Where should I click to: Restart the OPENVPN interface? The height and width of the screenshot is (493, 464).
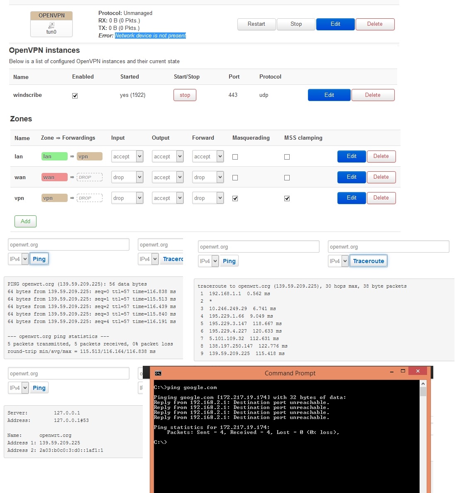click(x=256, y=24)
